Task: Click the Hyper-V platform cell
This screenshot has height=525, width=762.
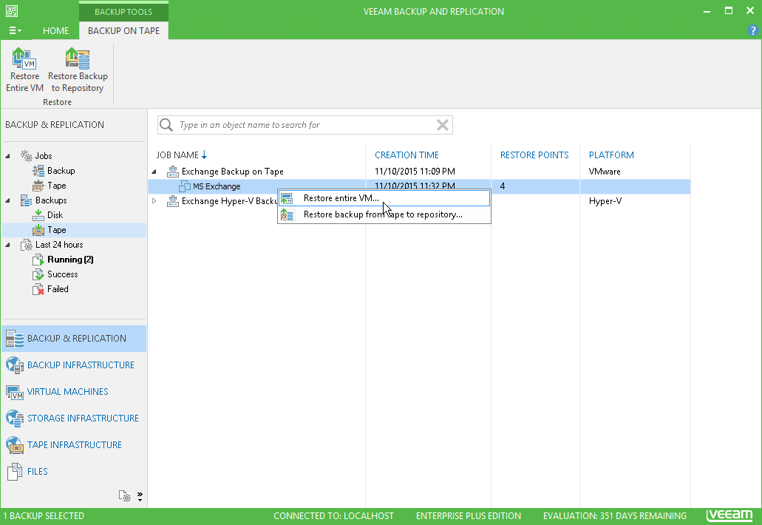Action: (605, 201)
